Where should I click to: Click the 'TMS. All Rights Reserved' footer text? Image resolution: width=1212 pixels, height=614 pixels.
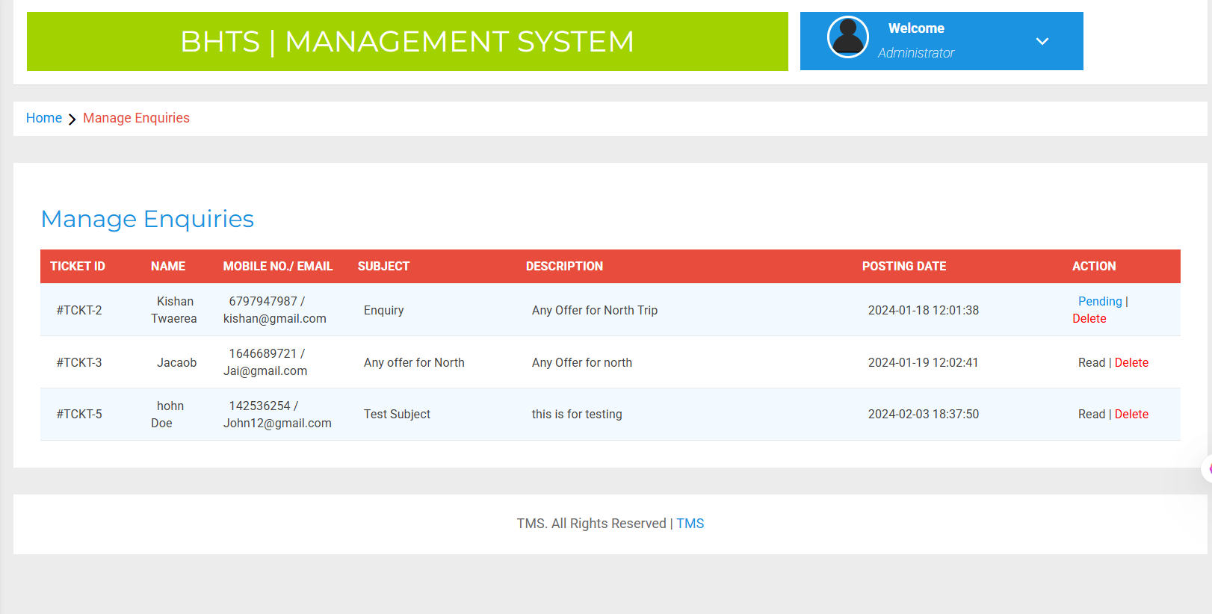pos(592,524)
